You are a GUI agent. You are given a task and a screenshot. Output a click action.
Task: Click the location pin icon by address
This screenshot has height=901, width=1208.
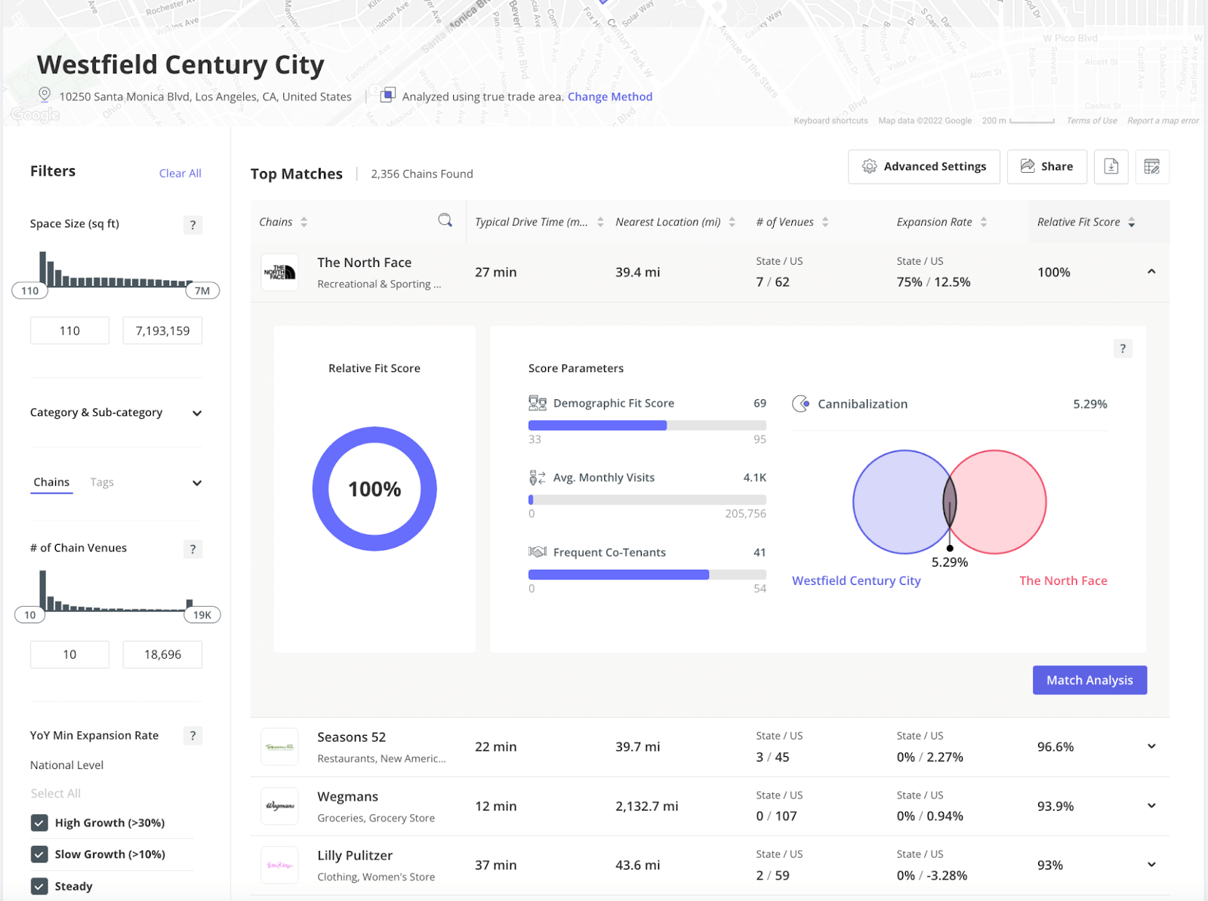(x=45, y=95)
